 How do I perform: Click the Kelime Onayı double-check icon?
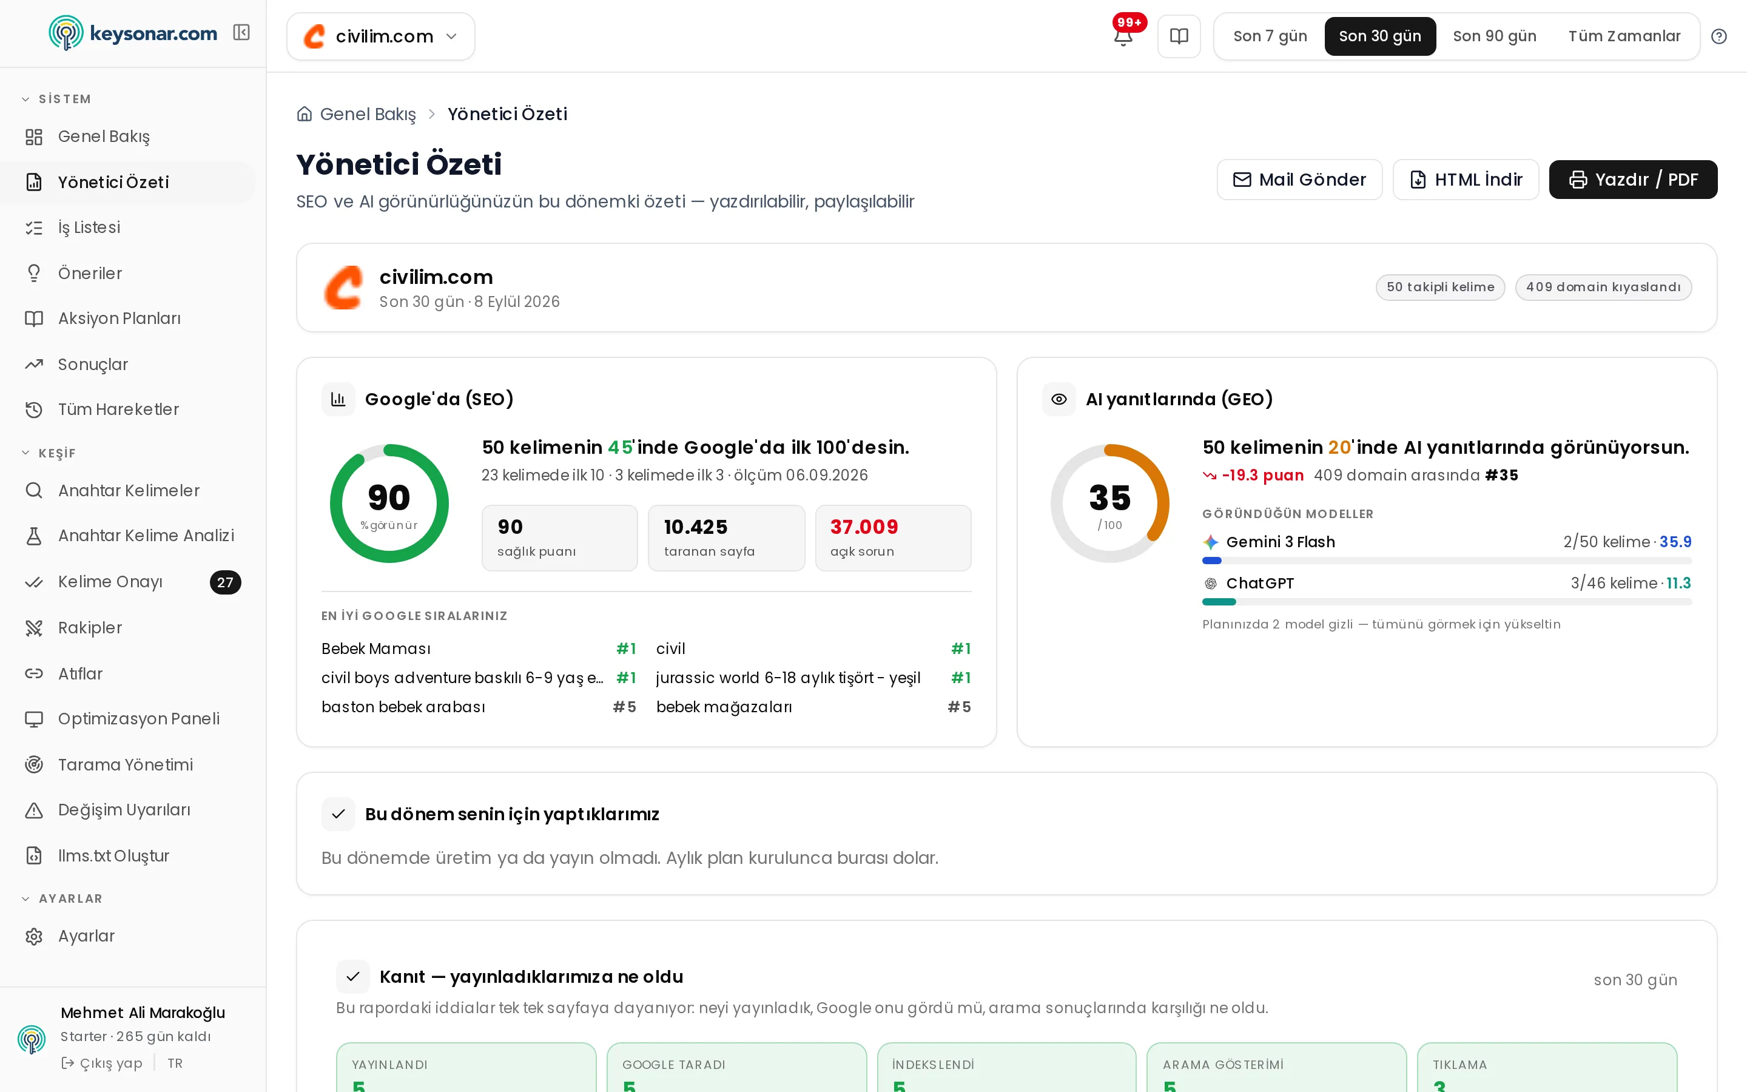pyautogui.click(x=34, y=582)
